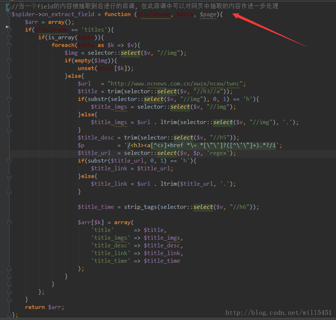Click the empty function in if(empty($img))

[x=83, y=61]
